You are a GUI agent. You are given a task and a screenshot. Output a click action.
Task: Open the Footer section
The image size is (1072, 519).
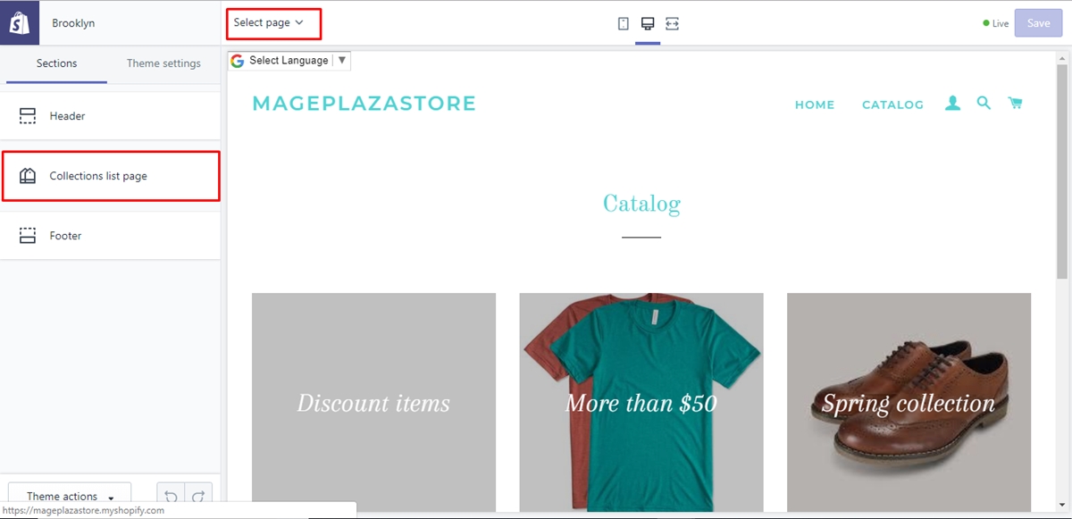click(110, 236)
